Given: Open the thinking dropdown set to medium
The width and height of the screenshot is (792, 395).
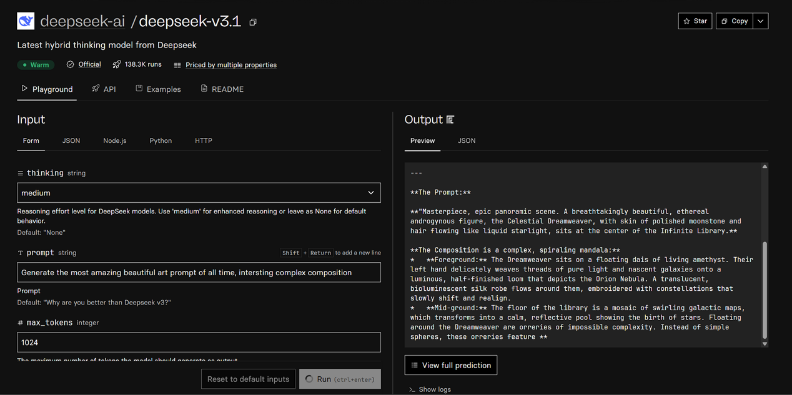Looking at the screenshot, I should 199,193.
